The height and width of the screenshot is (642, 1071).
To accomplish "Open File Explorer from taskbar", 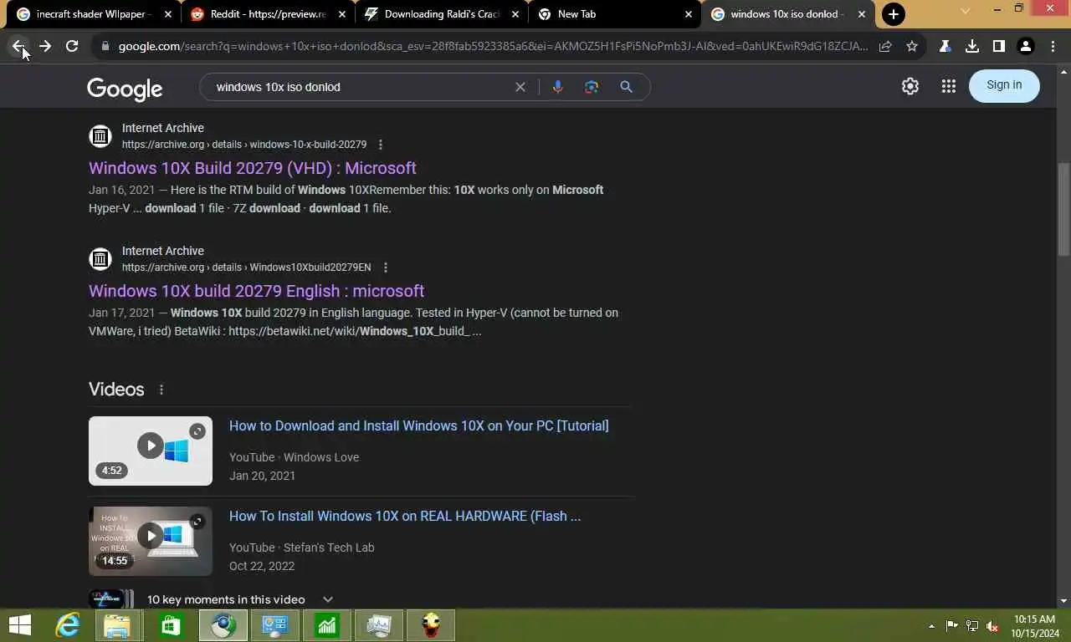I will [x=118, y=625].
